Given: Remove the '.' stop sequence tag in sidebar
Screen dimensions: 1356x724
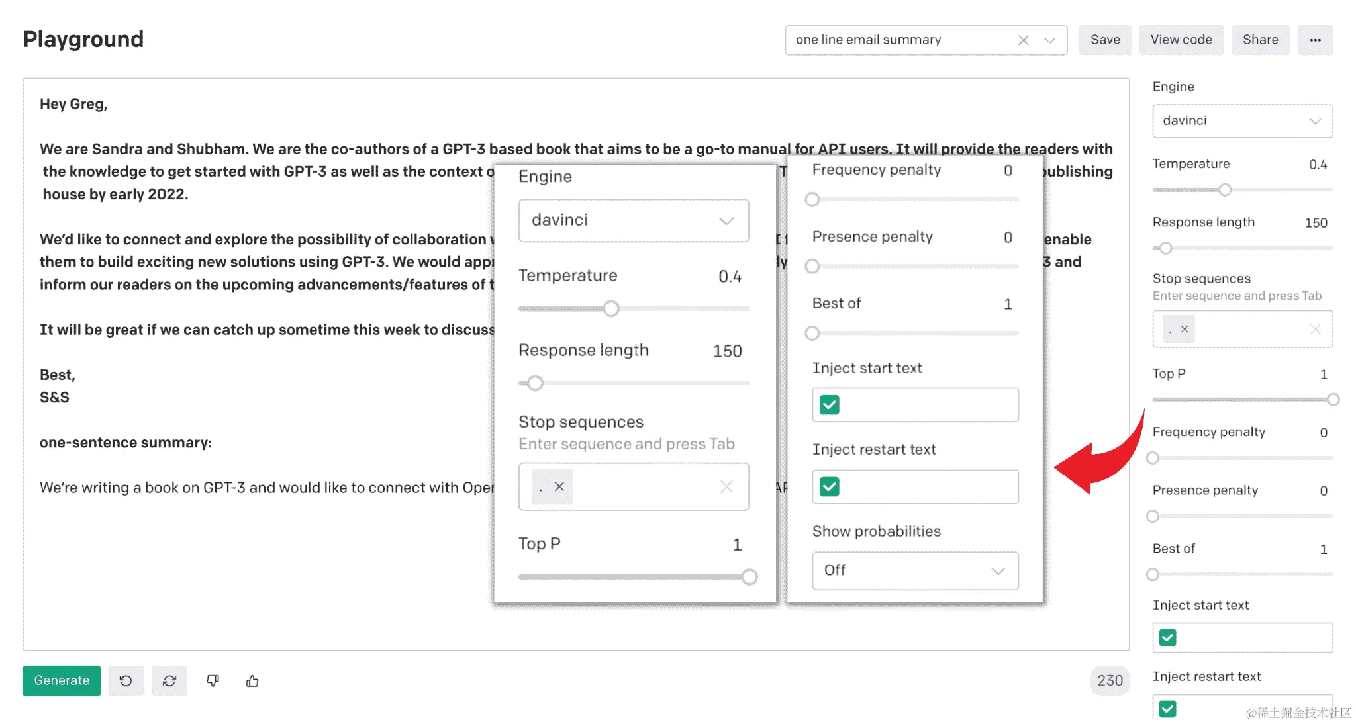Looking at the screenshot, I should 1185,329.
